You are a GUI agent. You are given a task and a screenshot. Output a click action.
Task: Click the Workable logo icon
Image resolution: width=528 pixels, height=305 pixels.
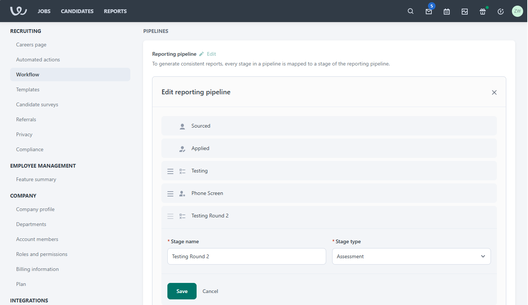point(18,11)
